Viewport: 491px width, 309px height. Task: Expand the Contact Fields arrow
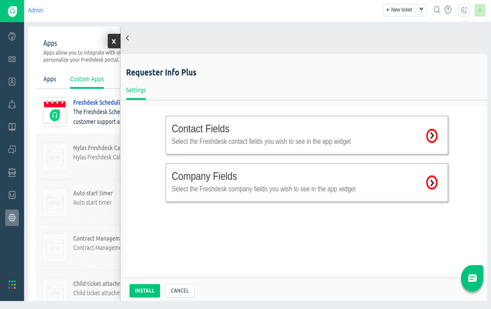[432, 136]
